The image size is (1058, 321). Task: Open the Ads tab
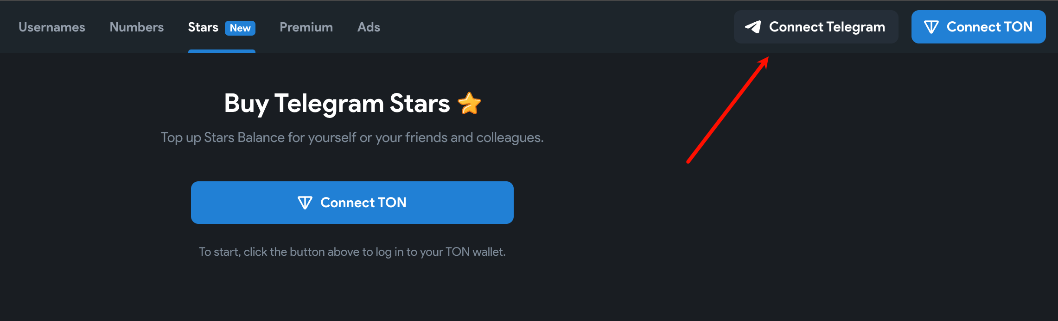pos(369,27)
